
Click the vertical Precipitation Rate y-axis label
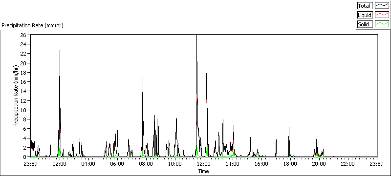[16, 96]
